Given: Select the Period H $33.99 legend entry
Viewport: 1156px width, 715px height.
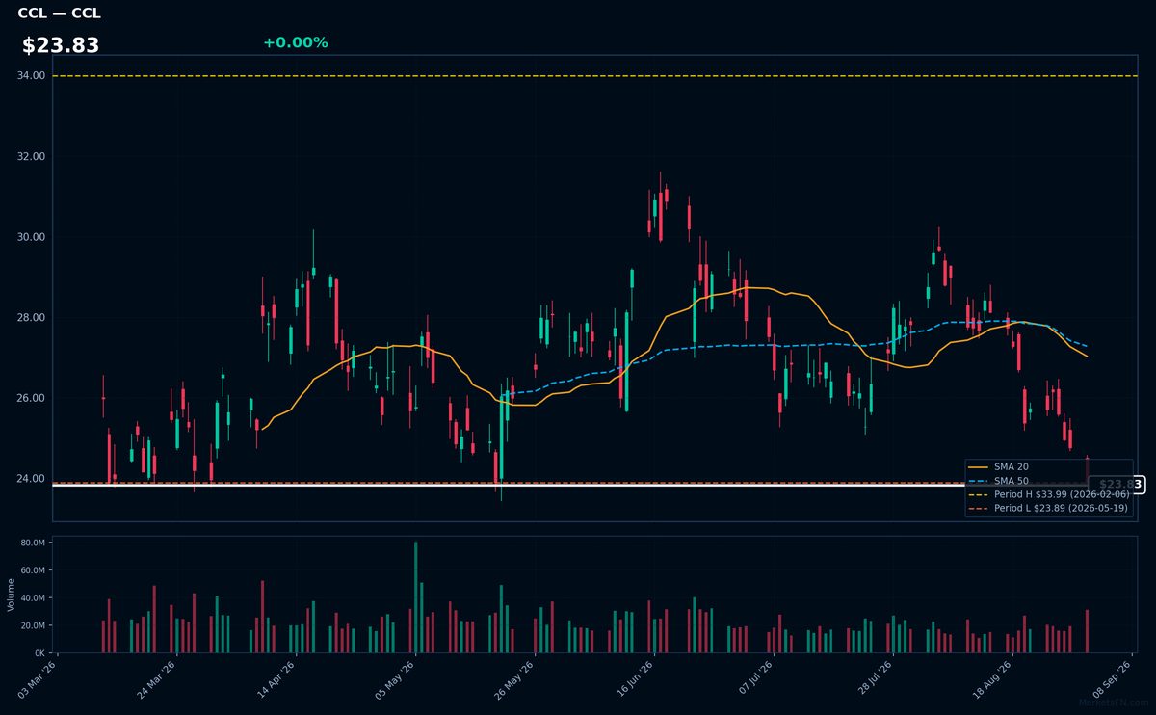Looking at the screenshot, I should pyautogui.click(x=1048, y=493).
